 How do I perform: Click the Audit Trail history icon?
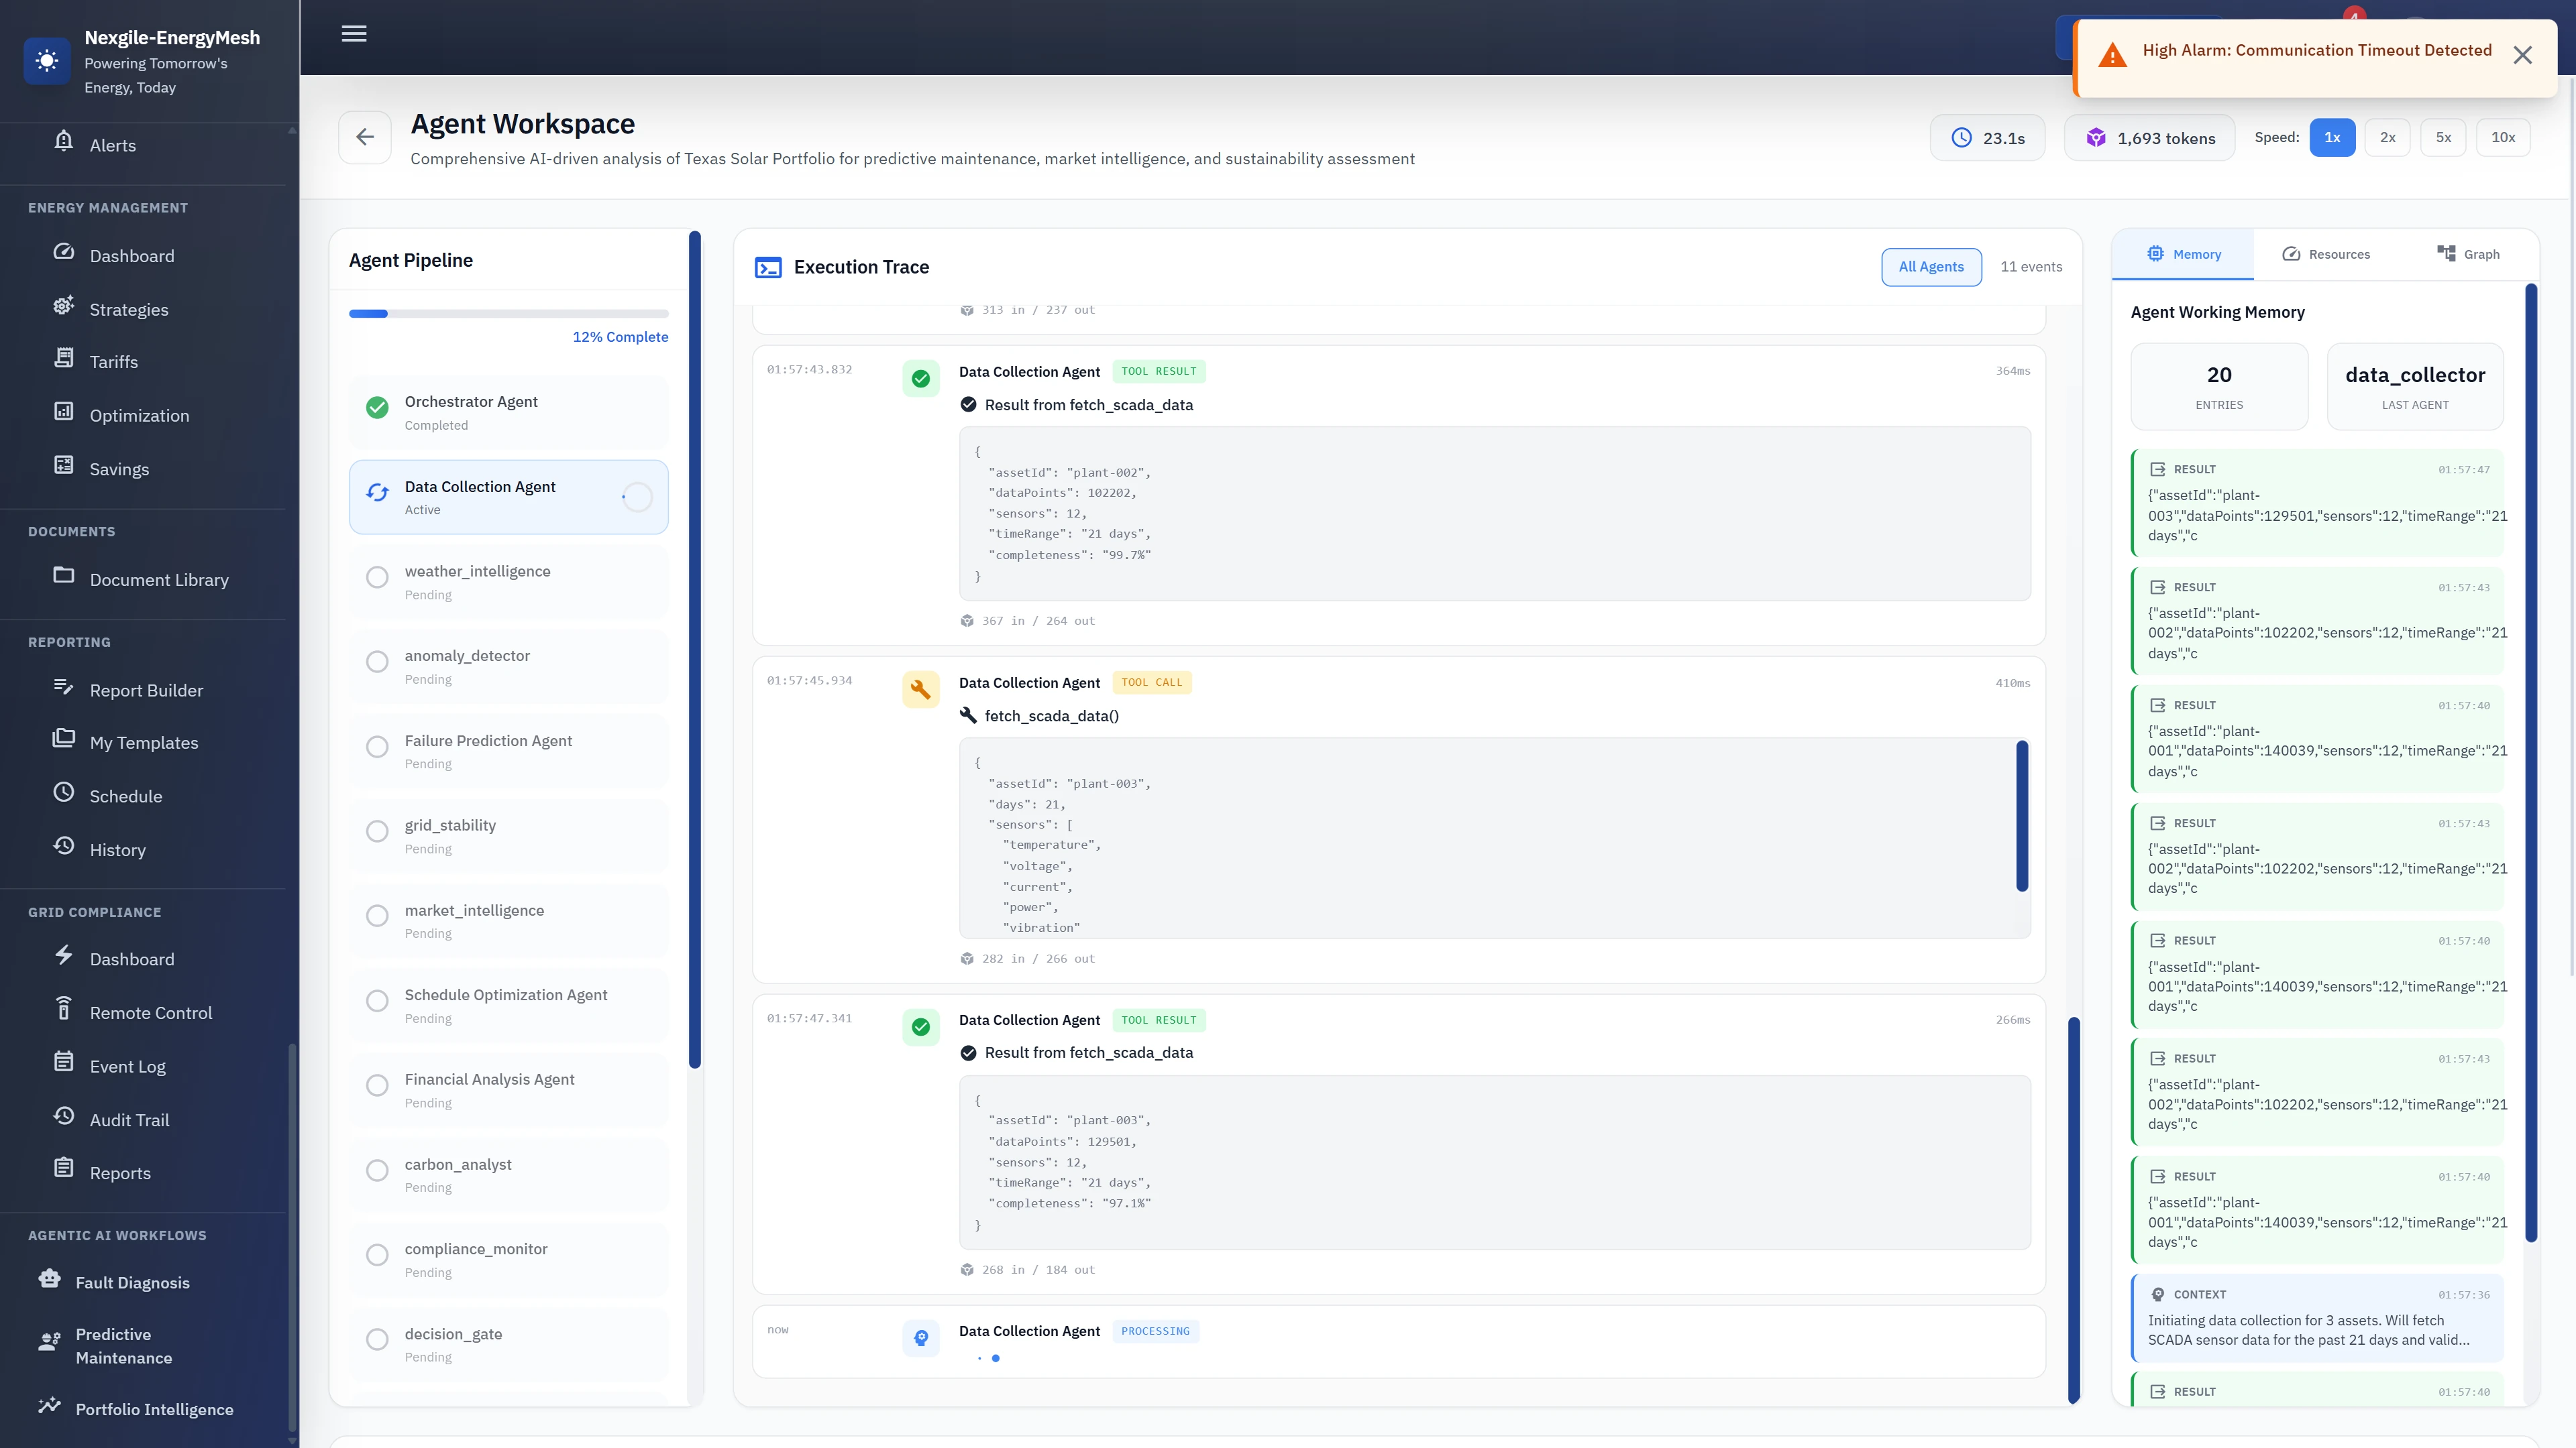tap(63, 1120)
